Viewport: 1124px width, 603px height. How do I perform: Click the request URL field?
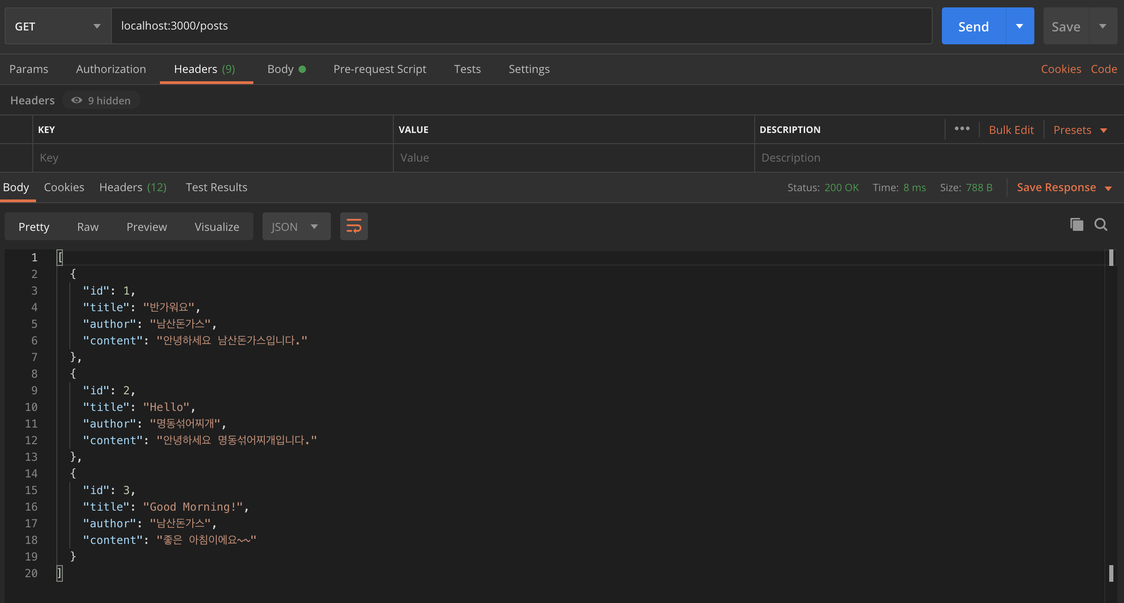[521, 26]
